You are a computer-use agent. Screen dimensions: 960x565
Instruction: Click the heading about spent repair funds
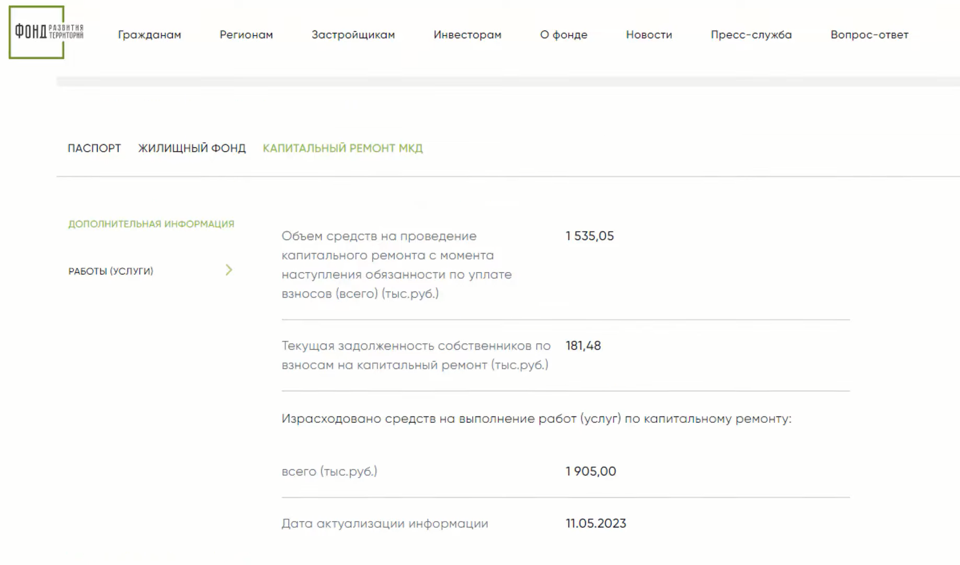(538, 418)
